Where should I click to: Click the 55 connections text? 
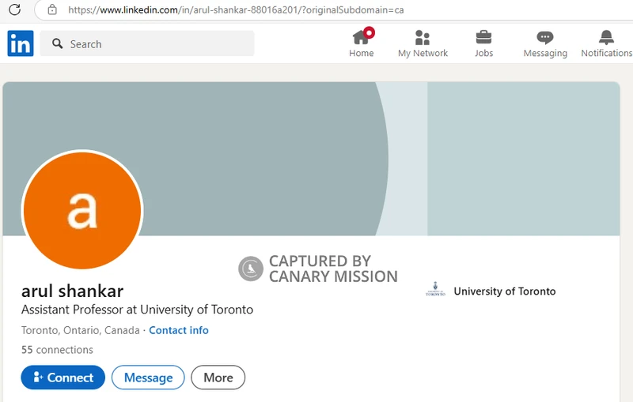[57, 350]
